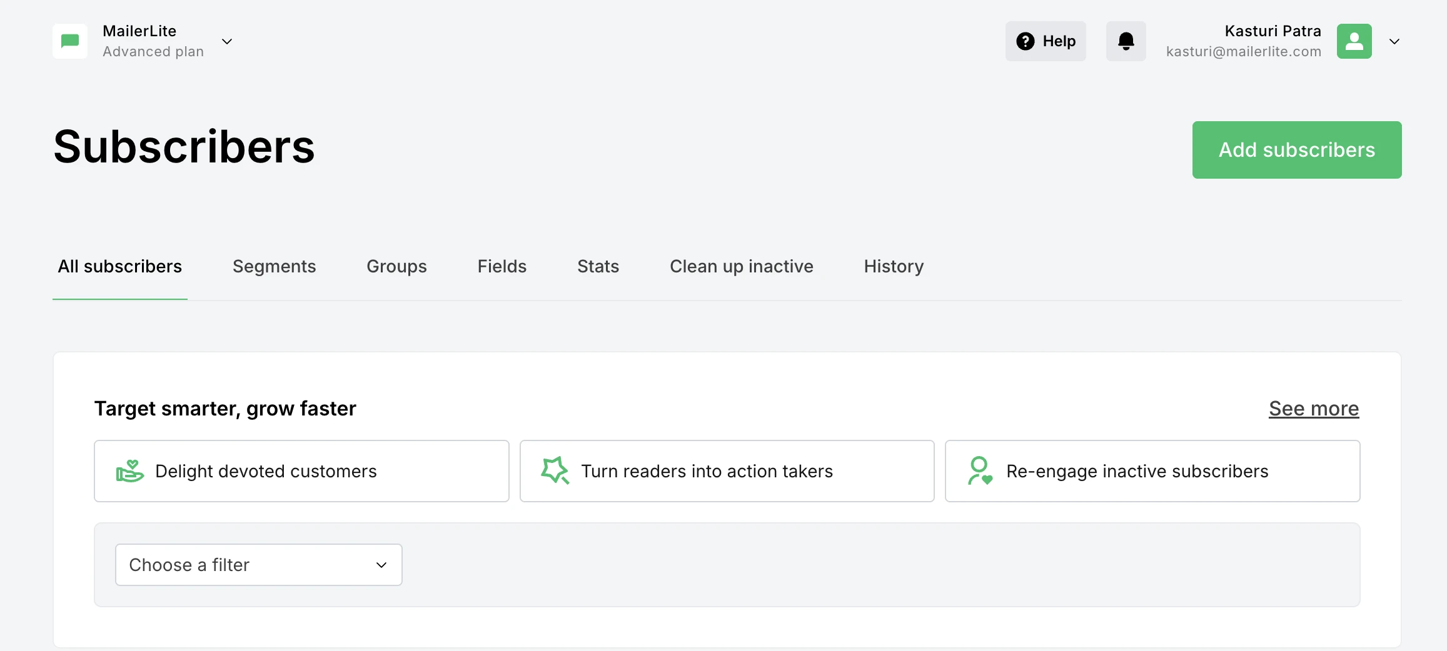This screenshot has width=1447, height=651.
Task: Click the question mark inside the Help button
Action: point(1025,41)
